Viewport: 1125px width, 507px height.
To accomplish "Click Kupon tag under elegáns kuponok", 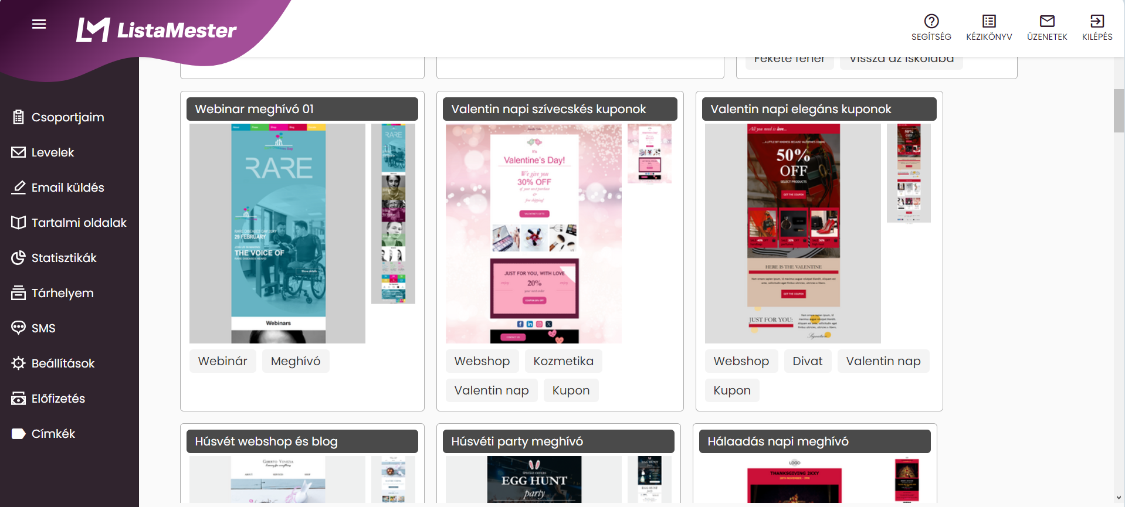I will (732, 390).
